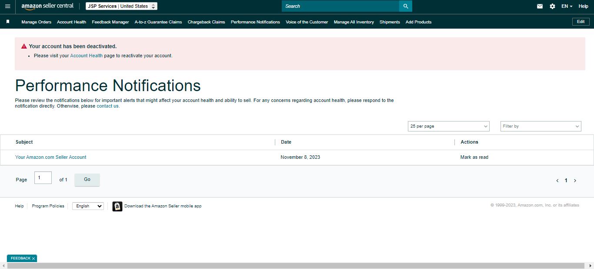Image resolution: width=594 pixels, height=269 pixels.
Task: Open Chargeback Claims
Action: (207, 22)
